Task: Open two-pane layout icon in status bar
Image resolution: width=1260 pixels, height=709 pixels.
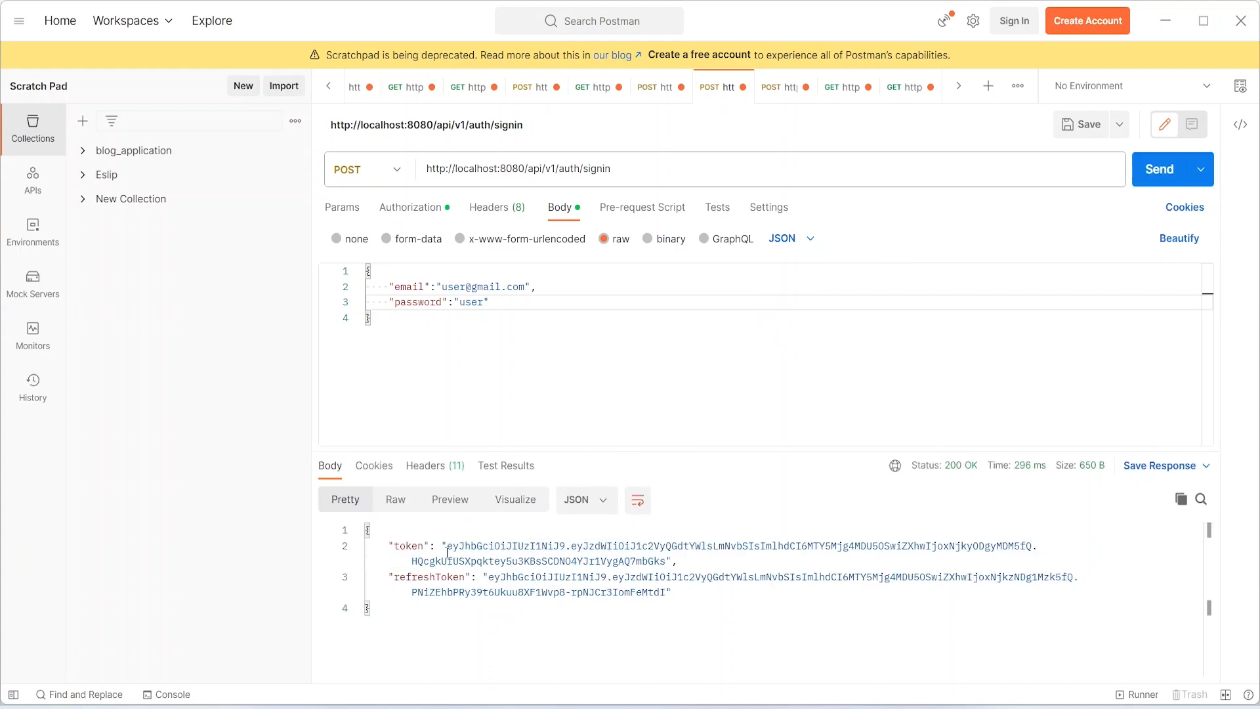Action: tap(1225, 695)
